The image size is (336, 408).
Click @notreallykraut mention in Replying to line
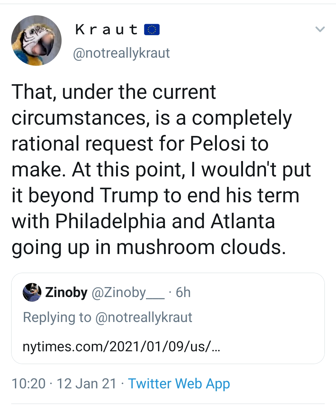144,317
